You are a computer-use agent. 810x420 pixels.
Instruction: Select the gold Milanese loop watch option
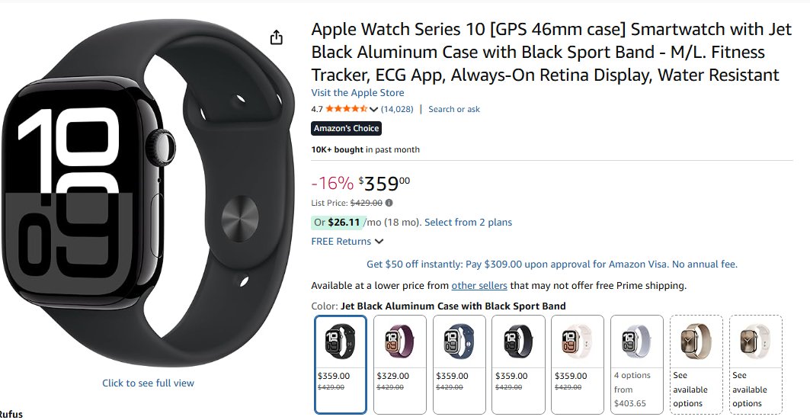pos(696,364)
